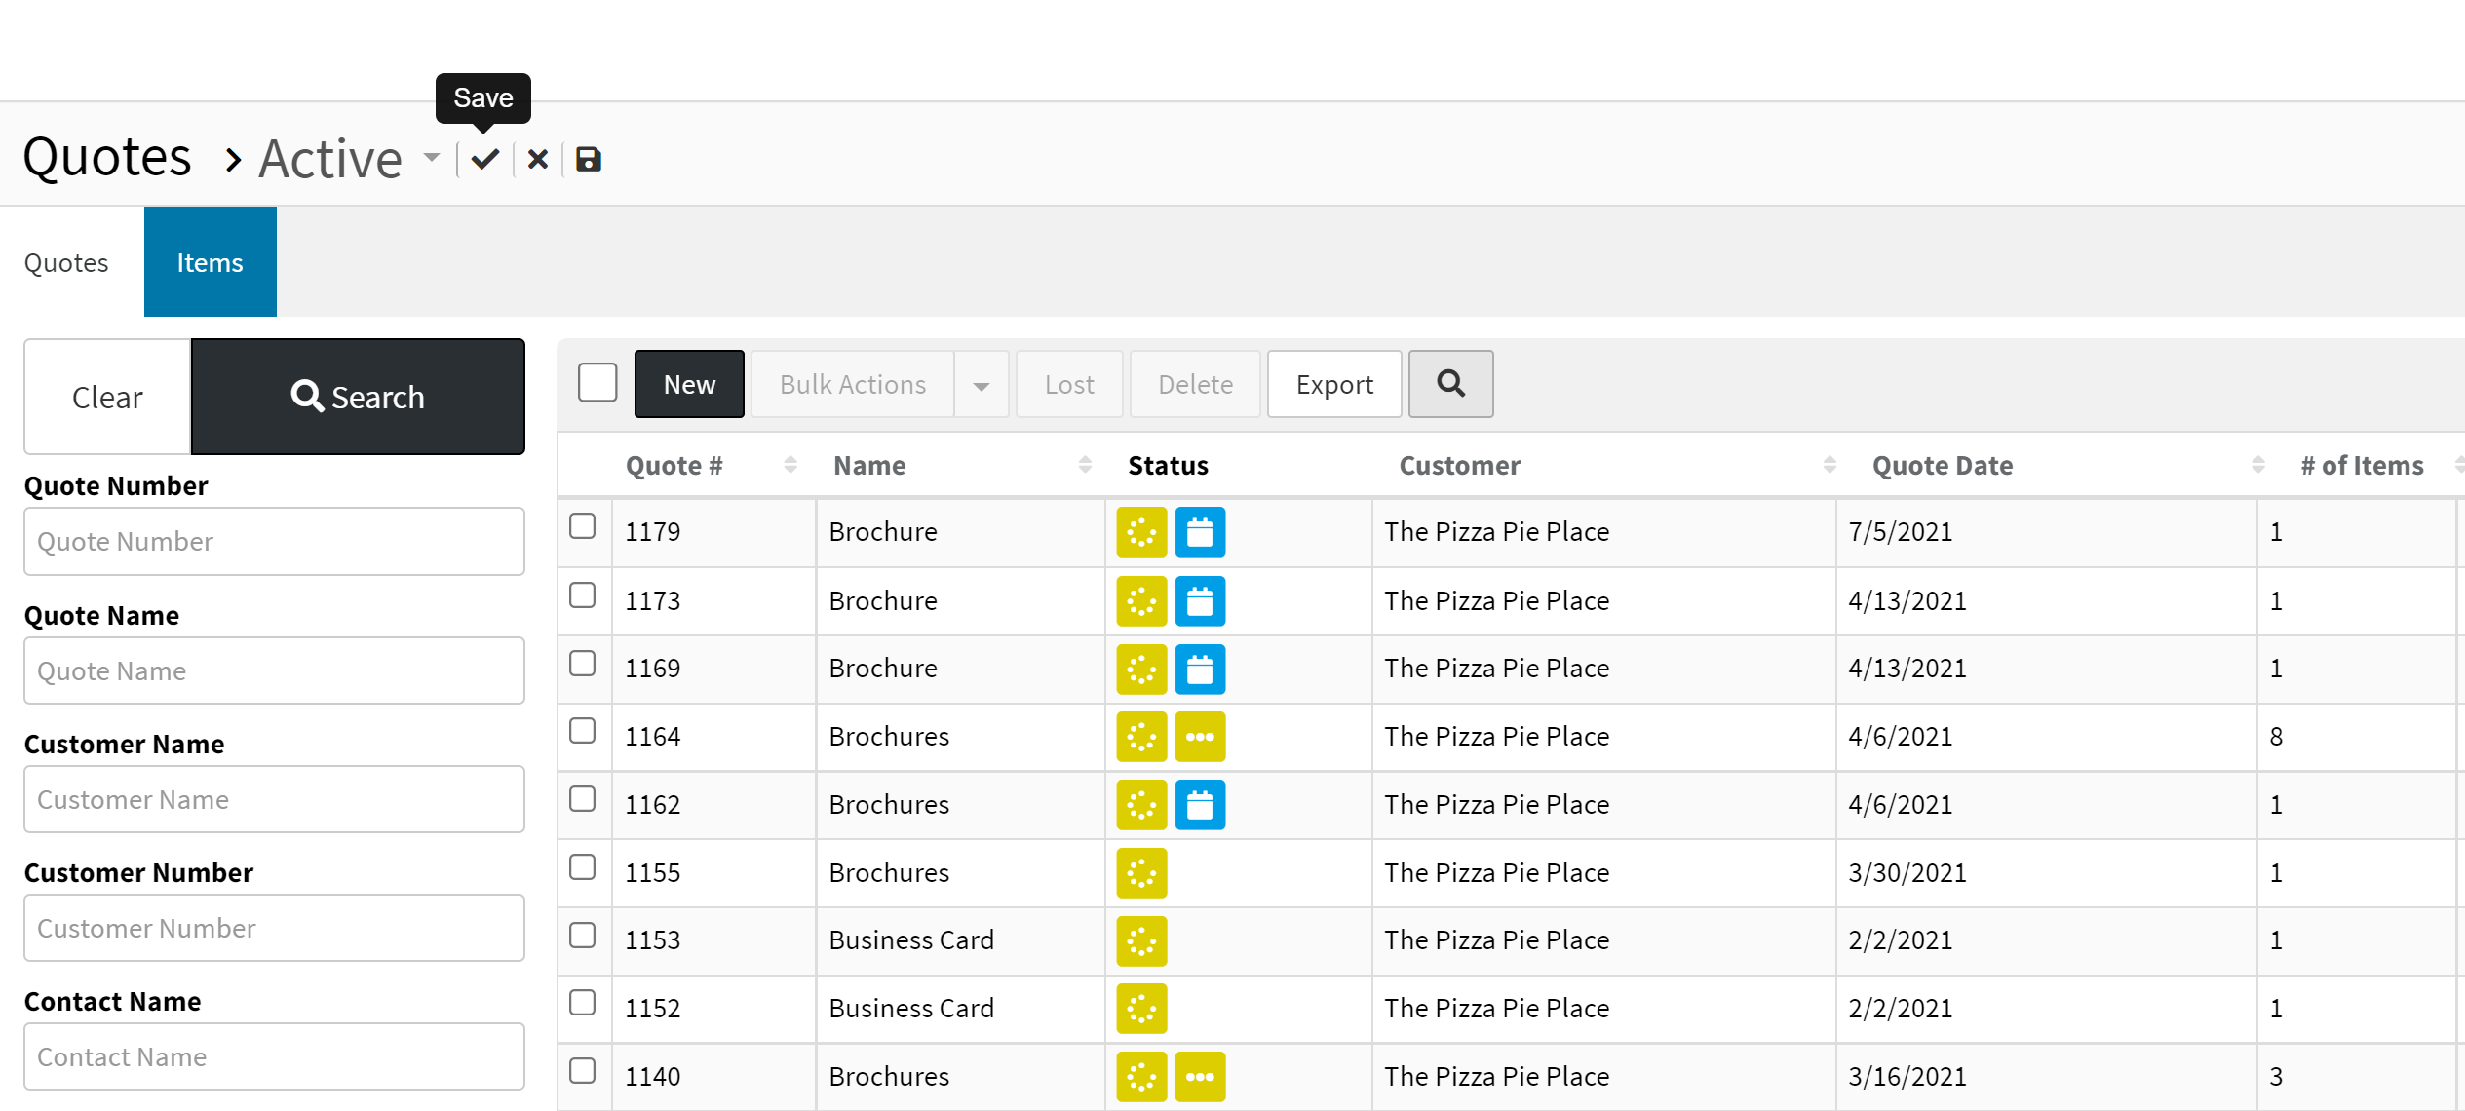The image size is (2465, 1111).
Task: Click into the Customer Name field
Action: [274, 799]
